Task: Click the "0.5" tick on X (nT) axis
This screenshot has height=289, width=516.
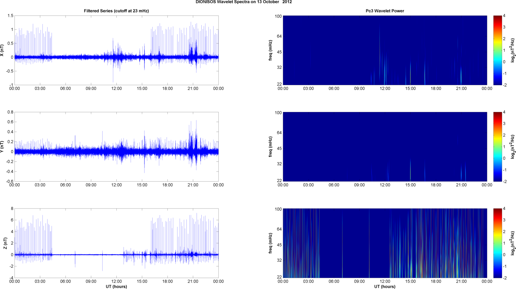Action: click(x=10, y=44)
